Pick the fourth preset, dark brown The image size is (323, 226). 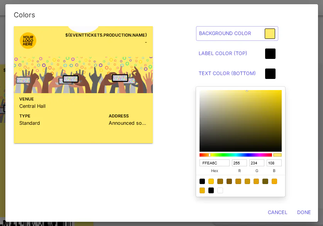229,181
